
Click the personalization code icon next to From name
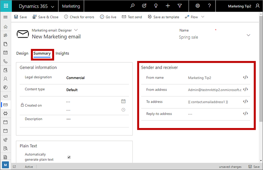pos(245,77)
